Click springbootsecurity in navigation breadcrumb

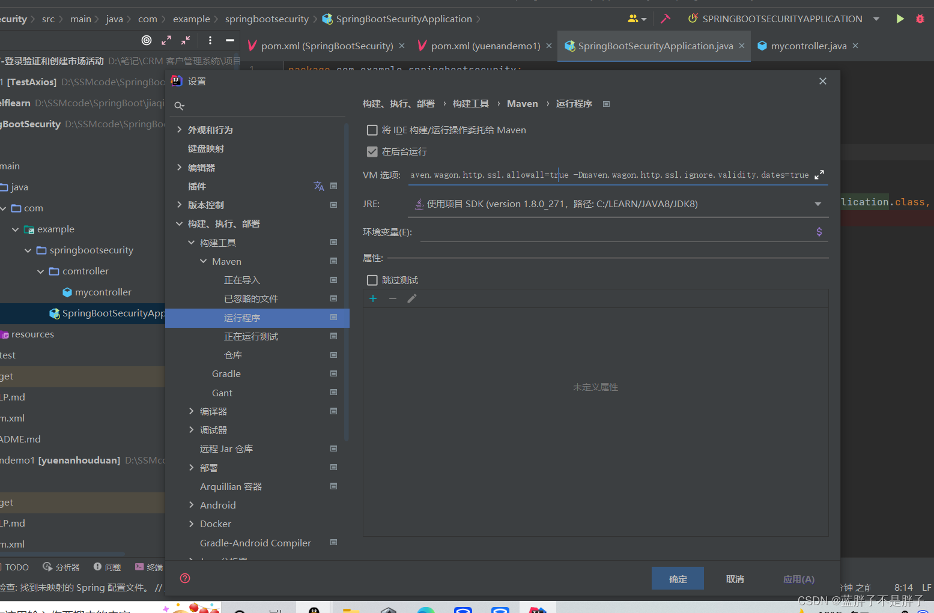click(x=267, y=19)
